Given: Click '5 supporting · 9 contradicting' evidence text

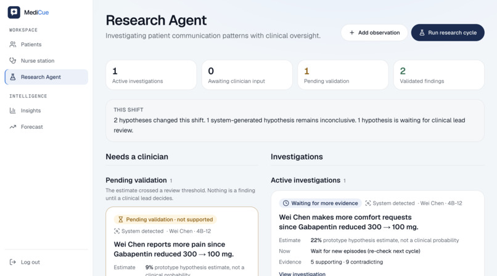Looking at the screenshot, I should (347, 262).
